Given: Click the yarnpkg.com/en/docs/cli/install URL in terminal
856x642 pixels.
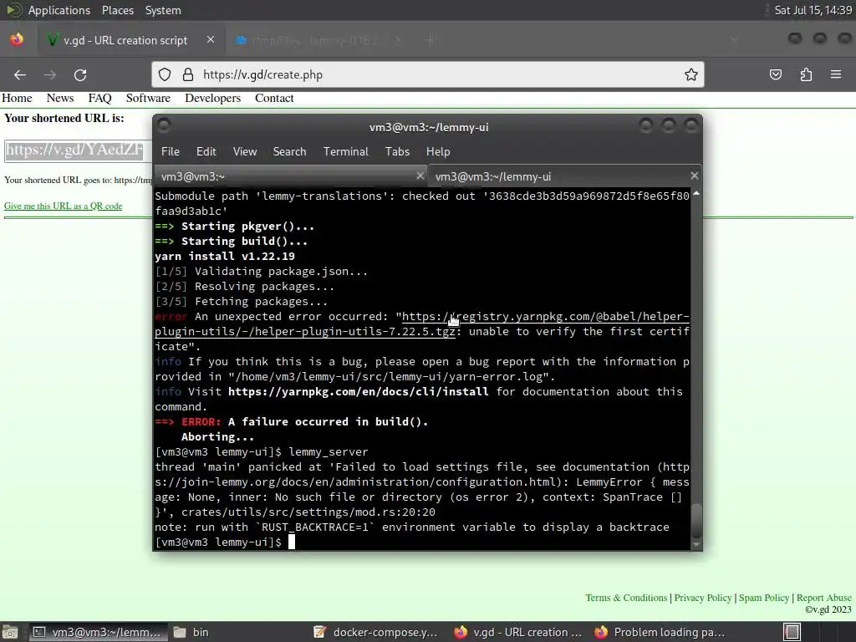Looking at the screenshot, I should tap(358, 392).
